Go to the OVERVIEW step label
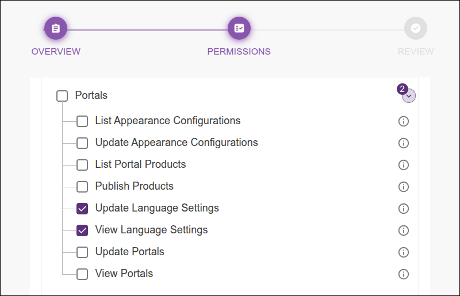Viewport: 460px width, 296px height. point(56,52)
